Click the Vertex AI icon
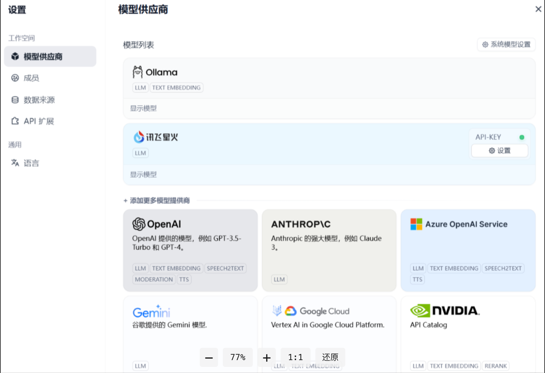545x373 pixels. (277, 311)
